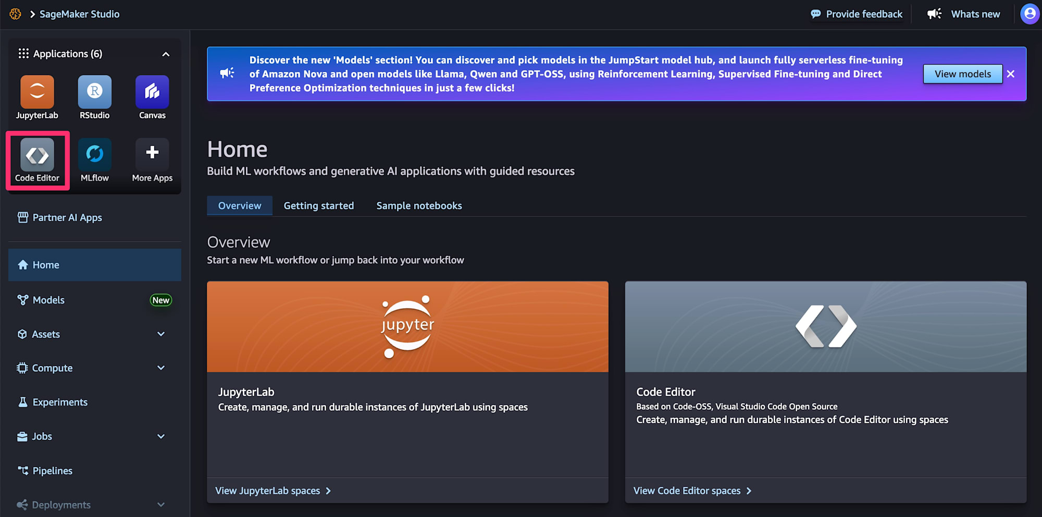Viewport: 1042px width, 517px height.
Task: Click the SageMaker logo icon
Action: pyautogui.click(x=16, y=14)
